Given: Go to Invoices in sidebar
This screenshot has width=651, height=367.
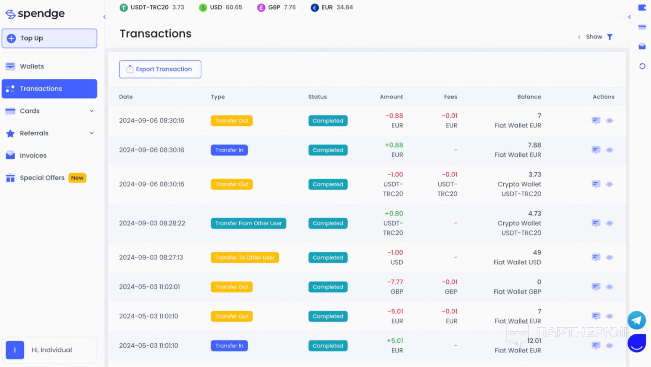Looking at the screenshot, I should (x=33, y=155).
